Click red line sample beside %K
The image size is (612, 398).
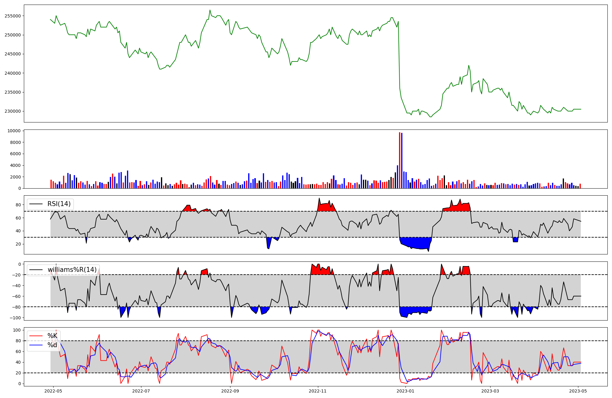tap(36, 336)
